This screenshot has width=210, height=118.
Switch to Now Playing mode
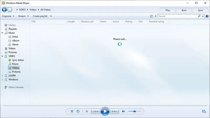tap(204, 111)
